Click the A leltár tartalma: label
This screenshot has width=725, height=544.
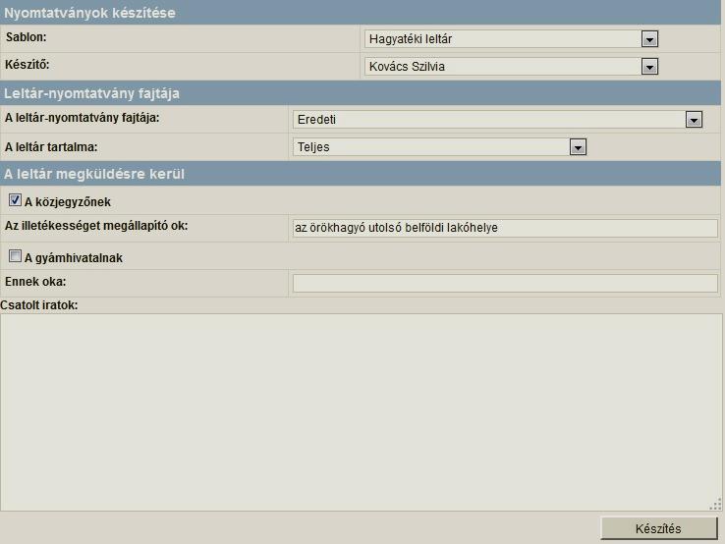51,147
